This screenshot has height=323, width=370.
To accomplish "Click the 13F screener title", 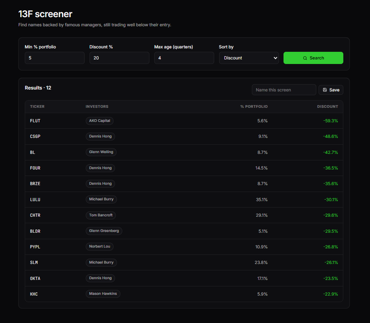I will pos(45,14).
